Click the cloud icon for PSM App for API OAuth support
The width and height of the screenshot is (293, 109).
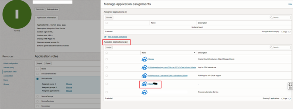144,76
